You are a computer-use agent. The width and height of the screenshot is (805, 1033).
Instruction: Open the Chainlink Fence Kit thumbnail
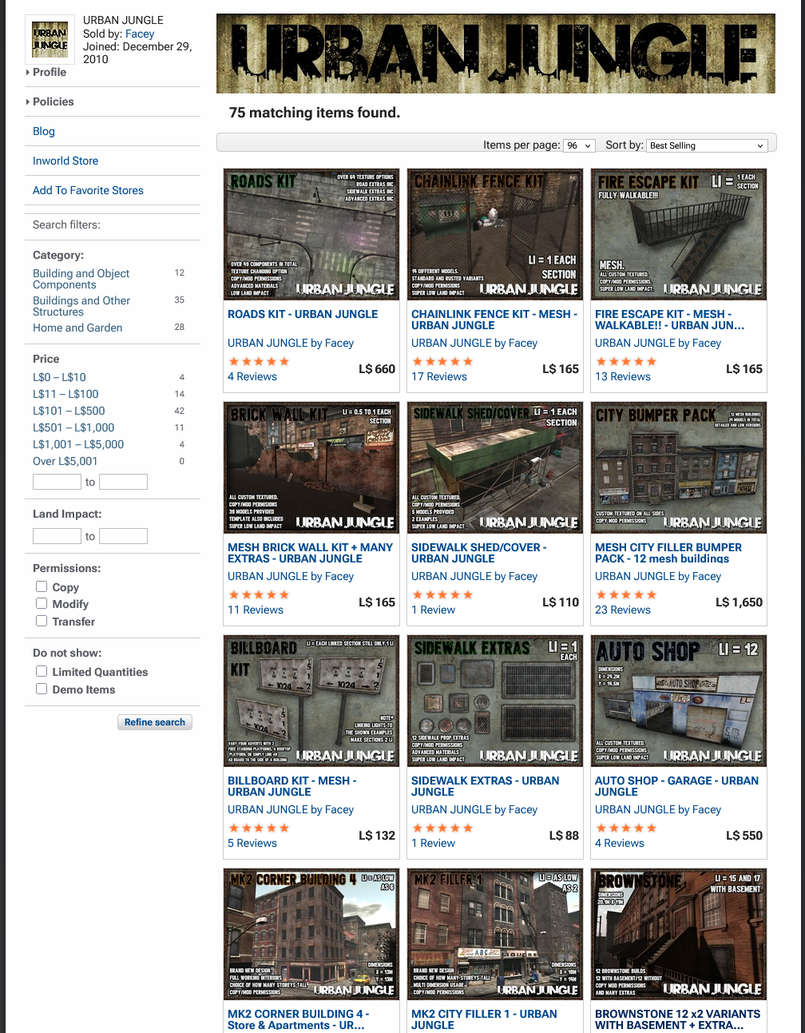495,234
